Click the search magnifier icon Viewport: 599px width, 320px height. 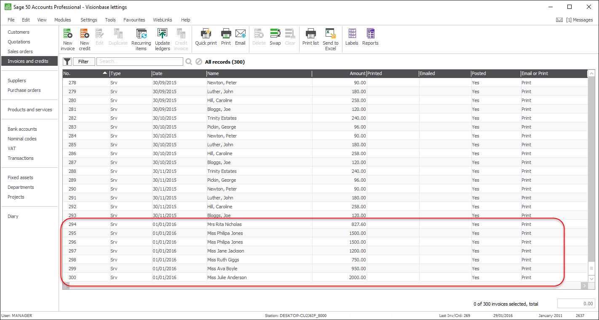click(x=189, y=62)
